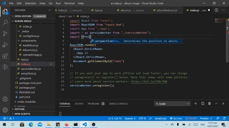
Task: Open the Search view in activity bar
Action: [x=5, y=22]
